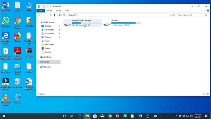Expand chevron after Redmi 9T in path

tap(78, 15)
